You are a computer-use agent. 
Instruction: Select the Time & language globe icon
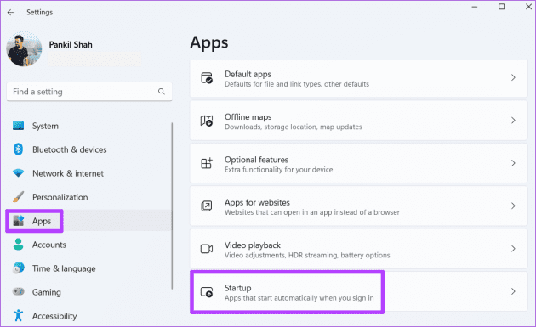coord(19,268)
